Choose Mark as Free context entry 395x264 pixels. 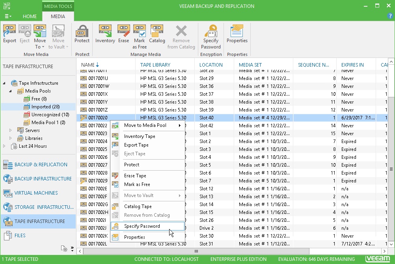point(148,184)
